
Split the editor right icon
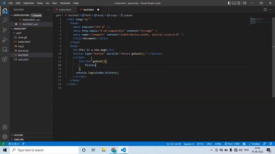[265, 9]
